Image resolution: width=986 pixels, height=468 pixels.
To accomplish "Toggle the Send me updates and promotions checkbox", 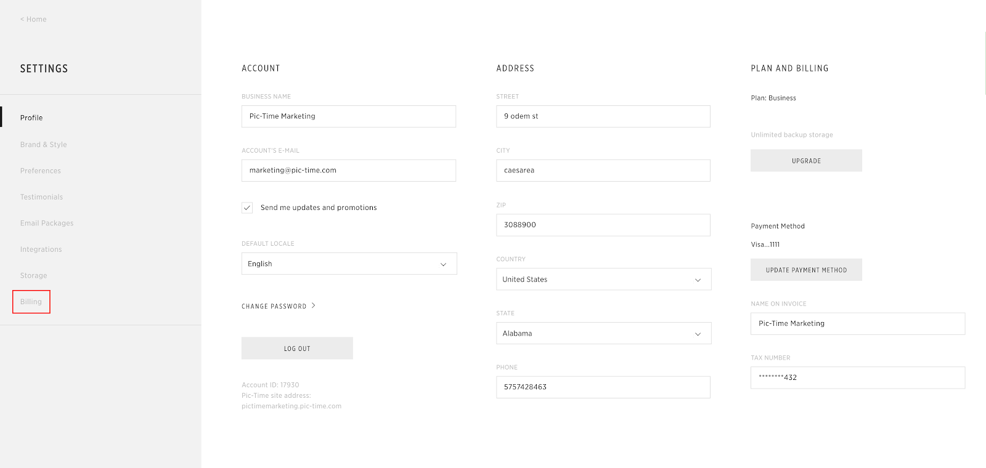I will [247, 208].
